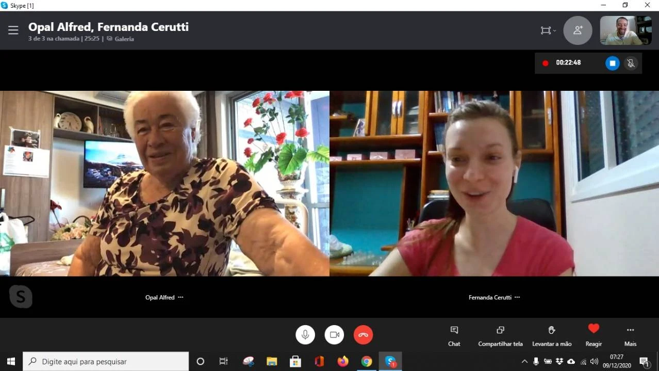
Task: Open the Mais menu
Action: click(x=630, y=335)
